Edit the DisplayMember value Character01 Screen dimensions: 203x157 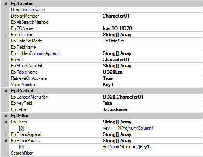tap(152, 16)
